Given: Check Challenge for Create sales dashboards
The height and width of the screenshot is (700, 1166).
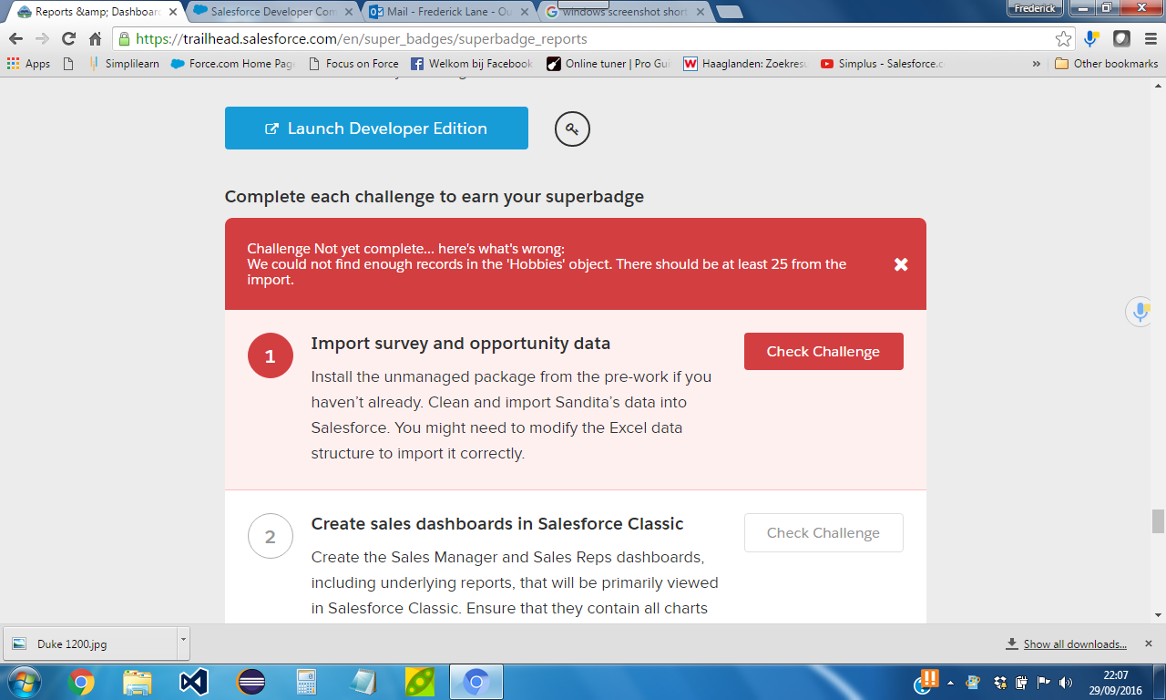Looking at the screenshot, I should 823,533.
